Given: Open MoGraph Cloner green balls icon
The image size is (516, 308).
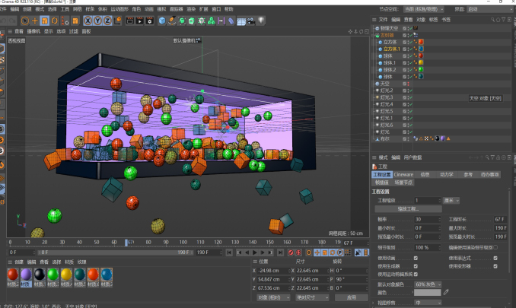Looking at the screenshot, I should click(x=212, y=21).
